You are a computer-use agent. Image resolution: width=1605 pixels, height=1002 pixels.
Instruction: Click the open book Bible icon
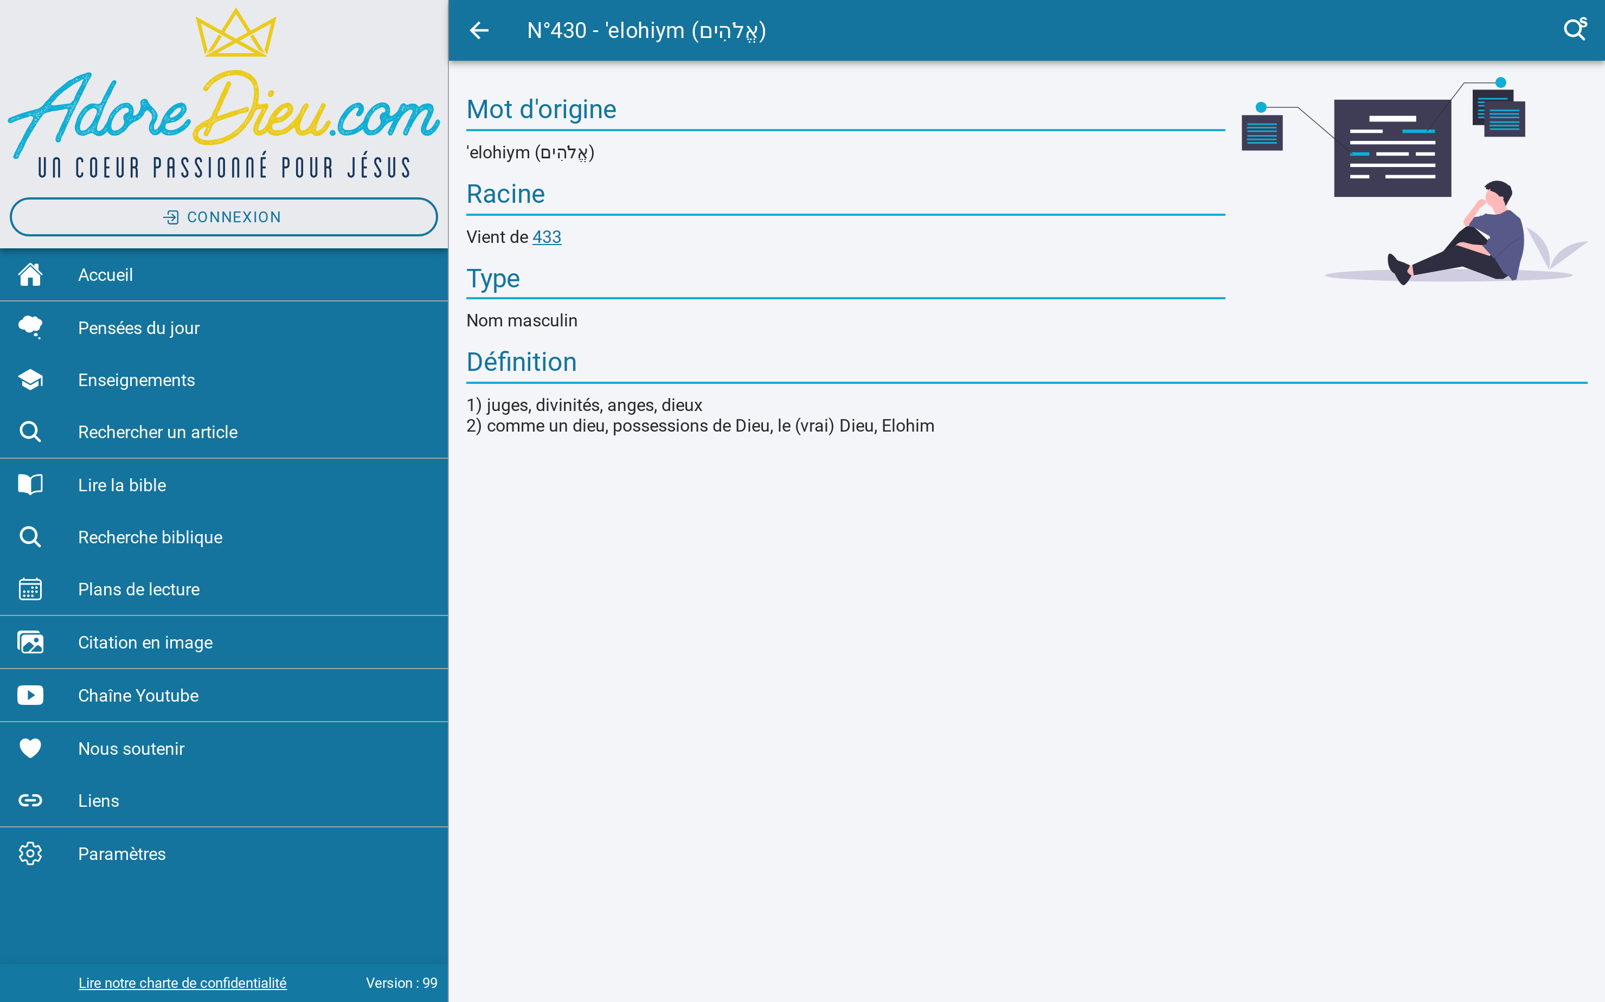[30, 484]
